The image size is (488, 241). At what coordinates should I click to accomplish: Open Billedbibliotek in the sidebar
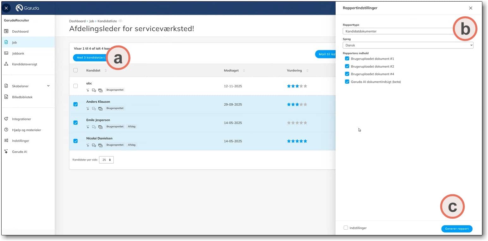pos(22,97)
